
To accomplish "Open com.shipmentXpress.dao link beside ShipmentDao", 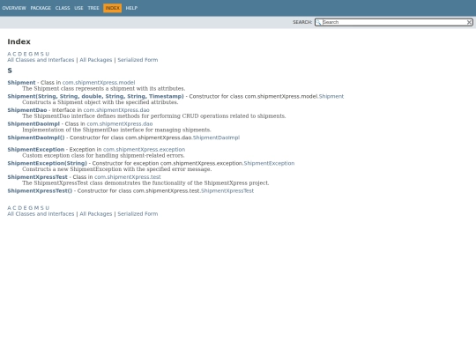I will point(116,110).
